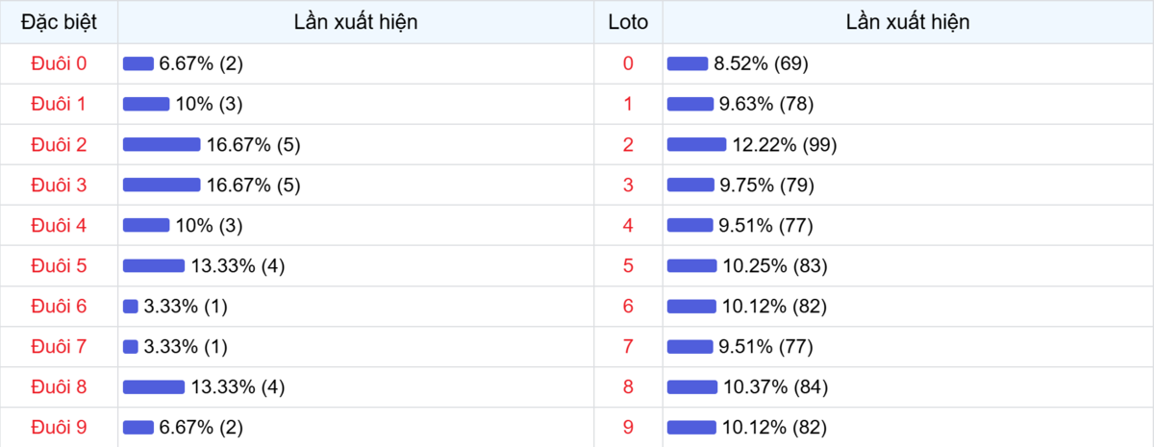The image size is (1154, 447).
Task: Click the "10.37% (84)" value text
Action: pos(775,386)
